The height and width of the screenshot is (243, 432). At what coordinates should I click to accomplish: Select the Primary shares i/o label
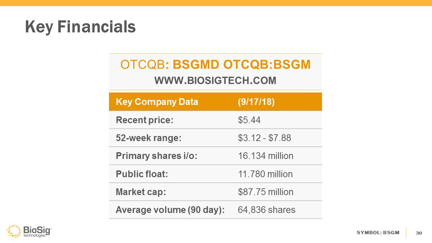156,156
